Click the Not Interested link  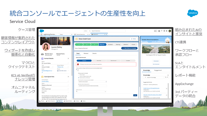tap(156, 64)
